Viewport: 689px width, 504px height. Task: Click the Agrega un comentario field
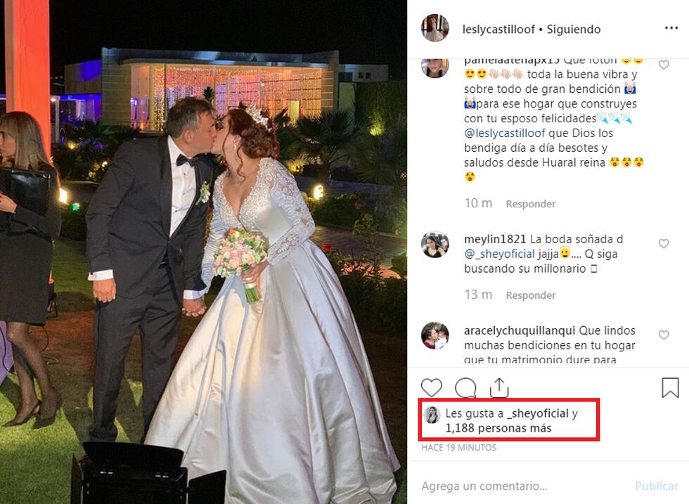[523, 486]
